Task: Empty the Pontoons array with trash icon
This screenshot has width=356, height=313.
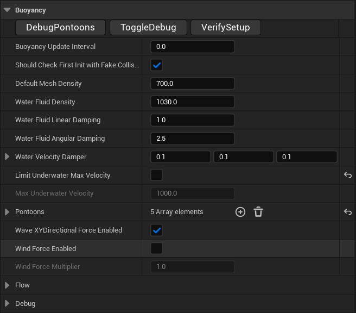Action: tap(258, 212)
